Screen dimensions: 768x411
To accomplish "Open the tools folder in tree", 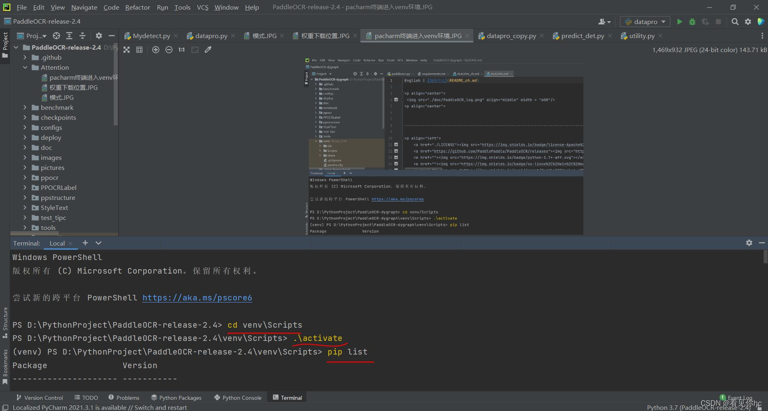I will coord(44,228).
